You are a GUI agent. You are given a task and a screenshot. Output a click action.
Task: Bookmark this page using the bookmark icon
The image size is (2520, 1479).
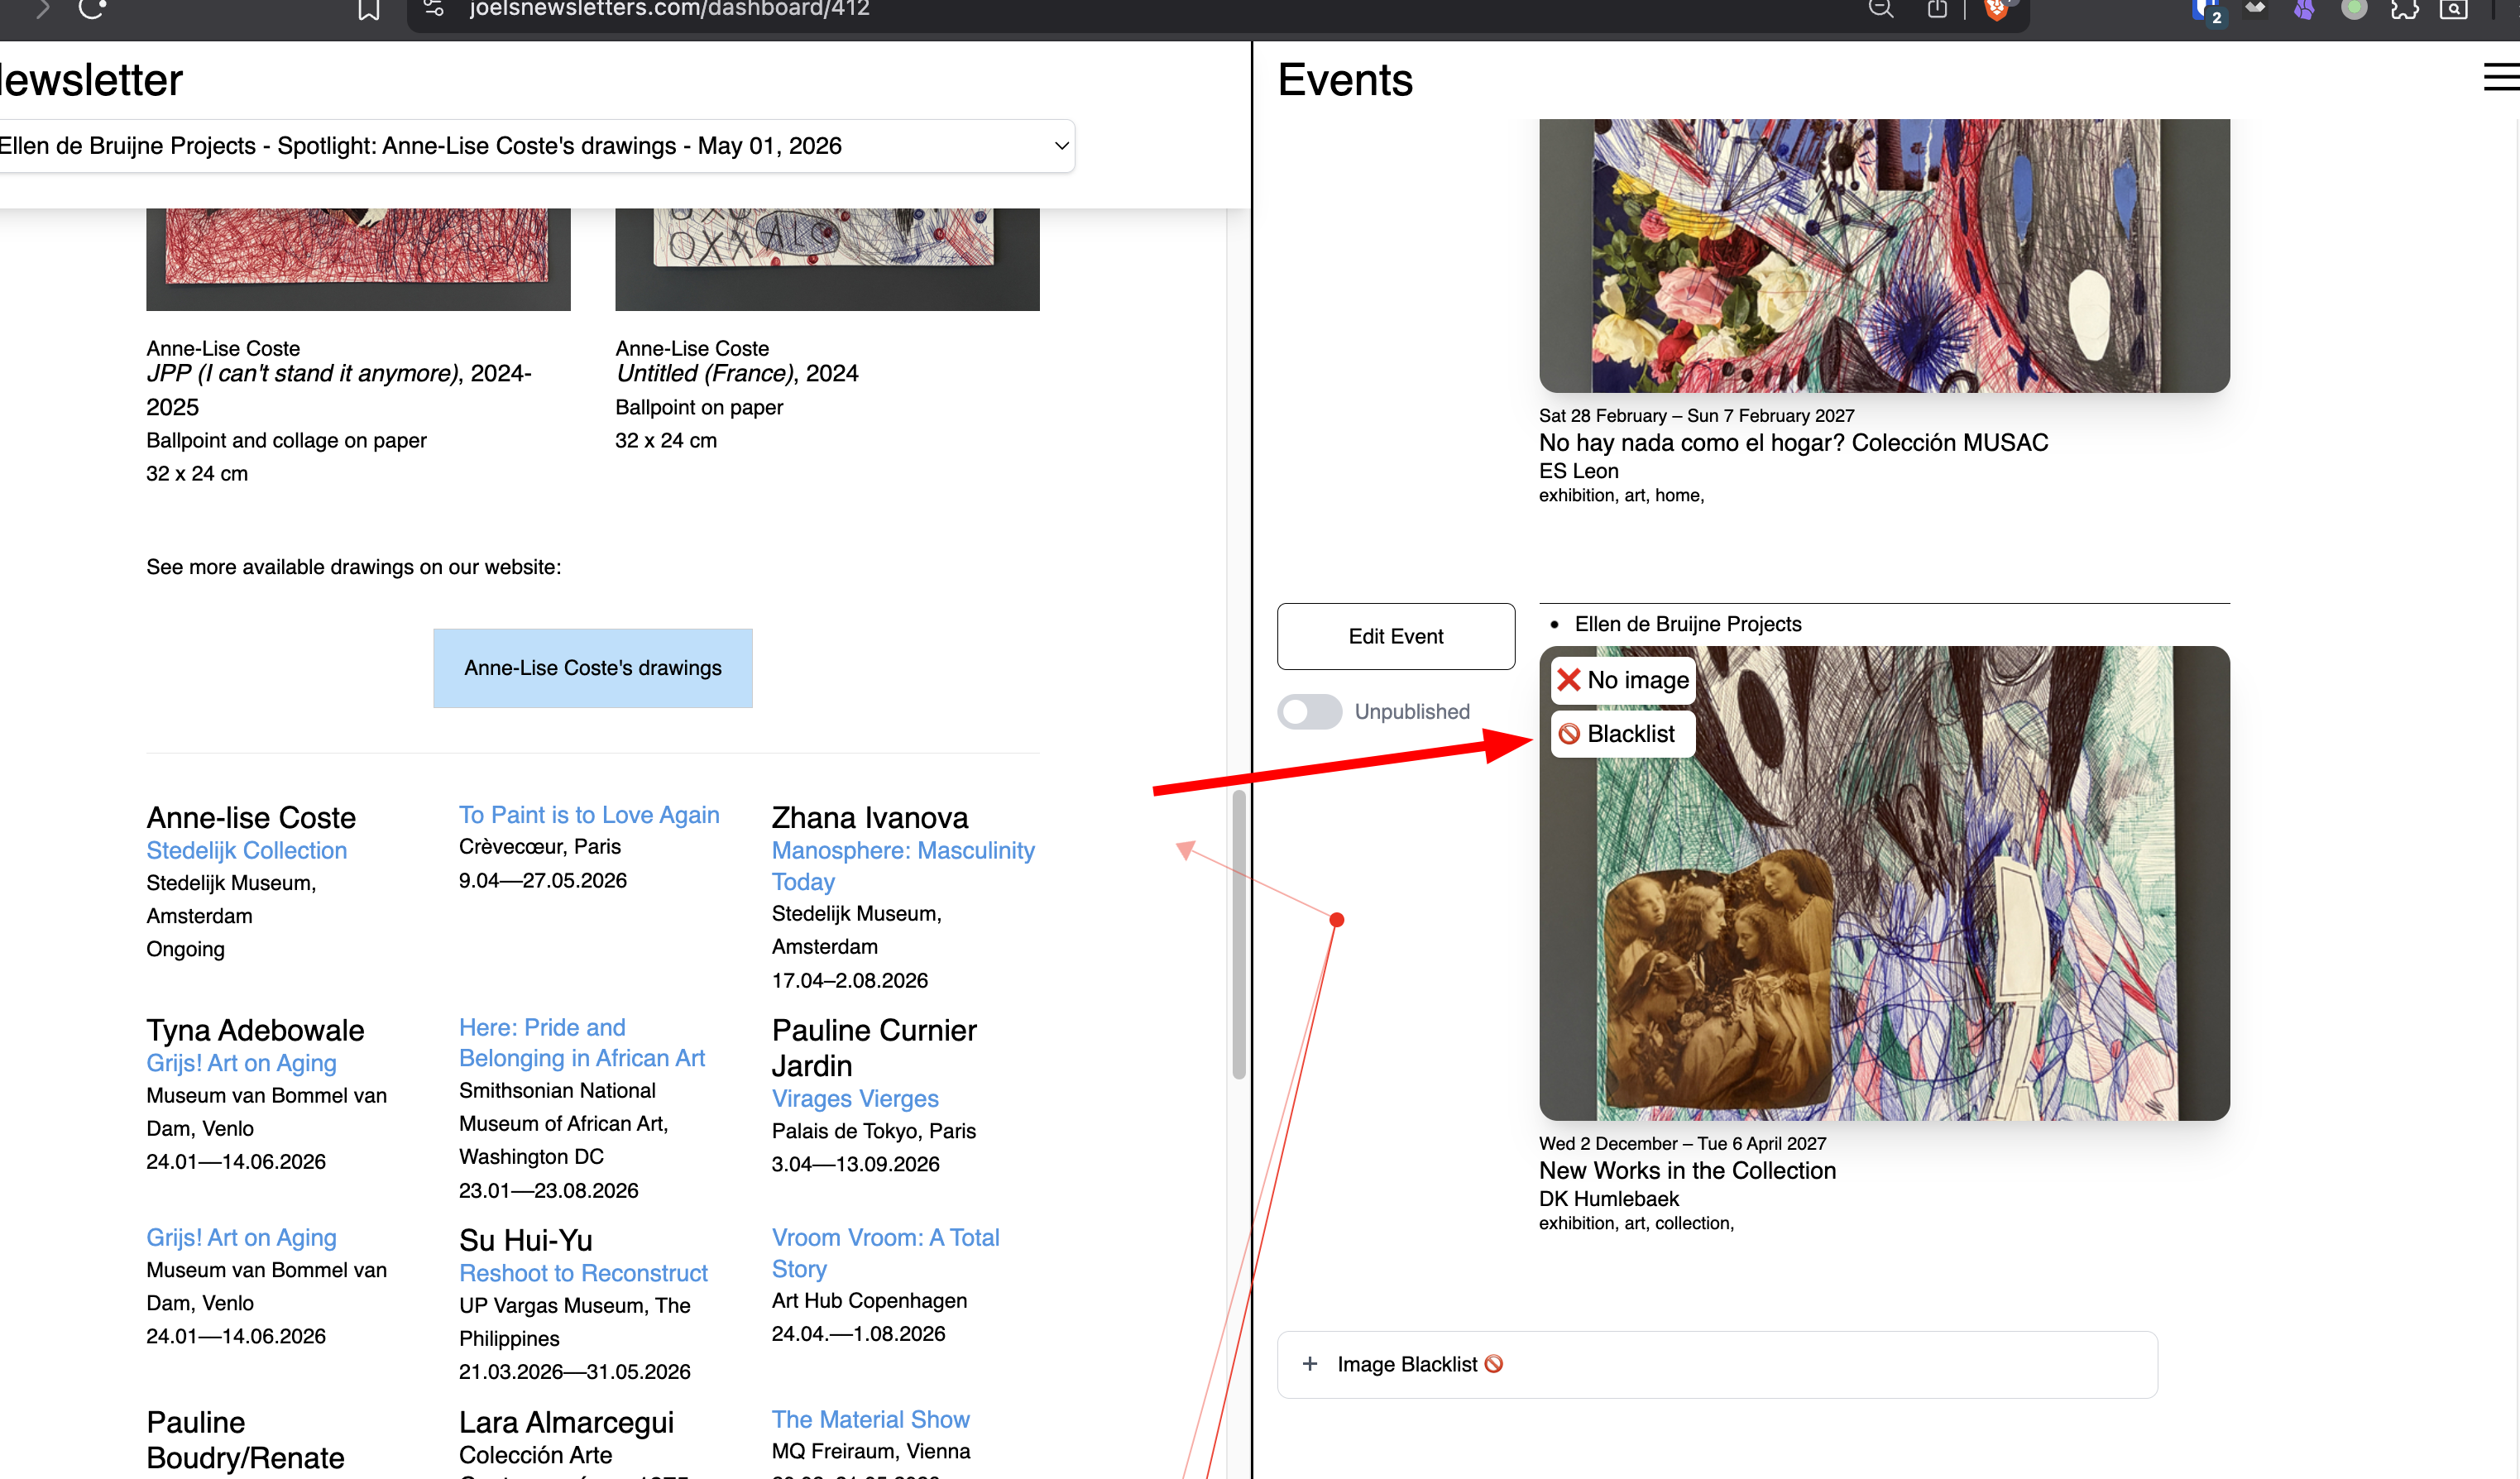point(369,9)
